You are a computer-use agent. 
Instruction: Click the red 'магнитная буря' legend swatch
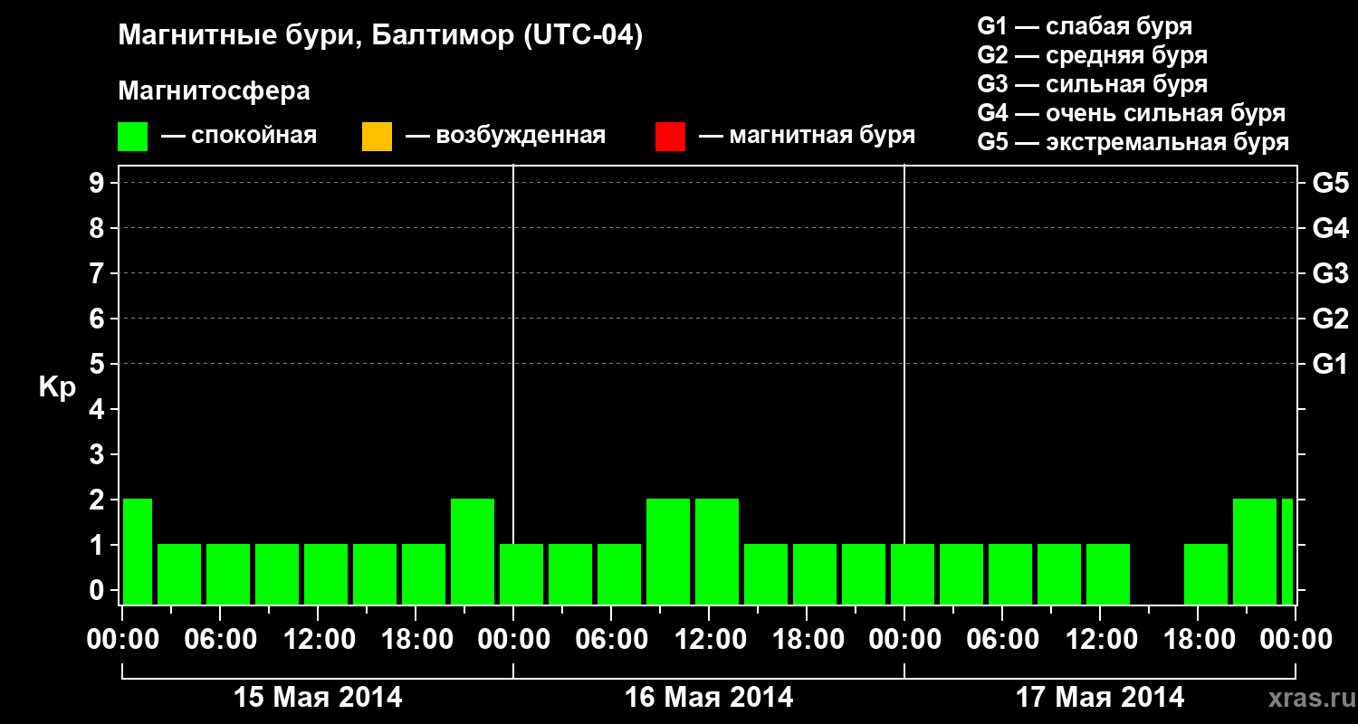click(x=670, y=137)
